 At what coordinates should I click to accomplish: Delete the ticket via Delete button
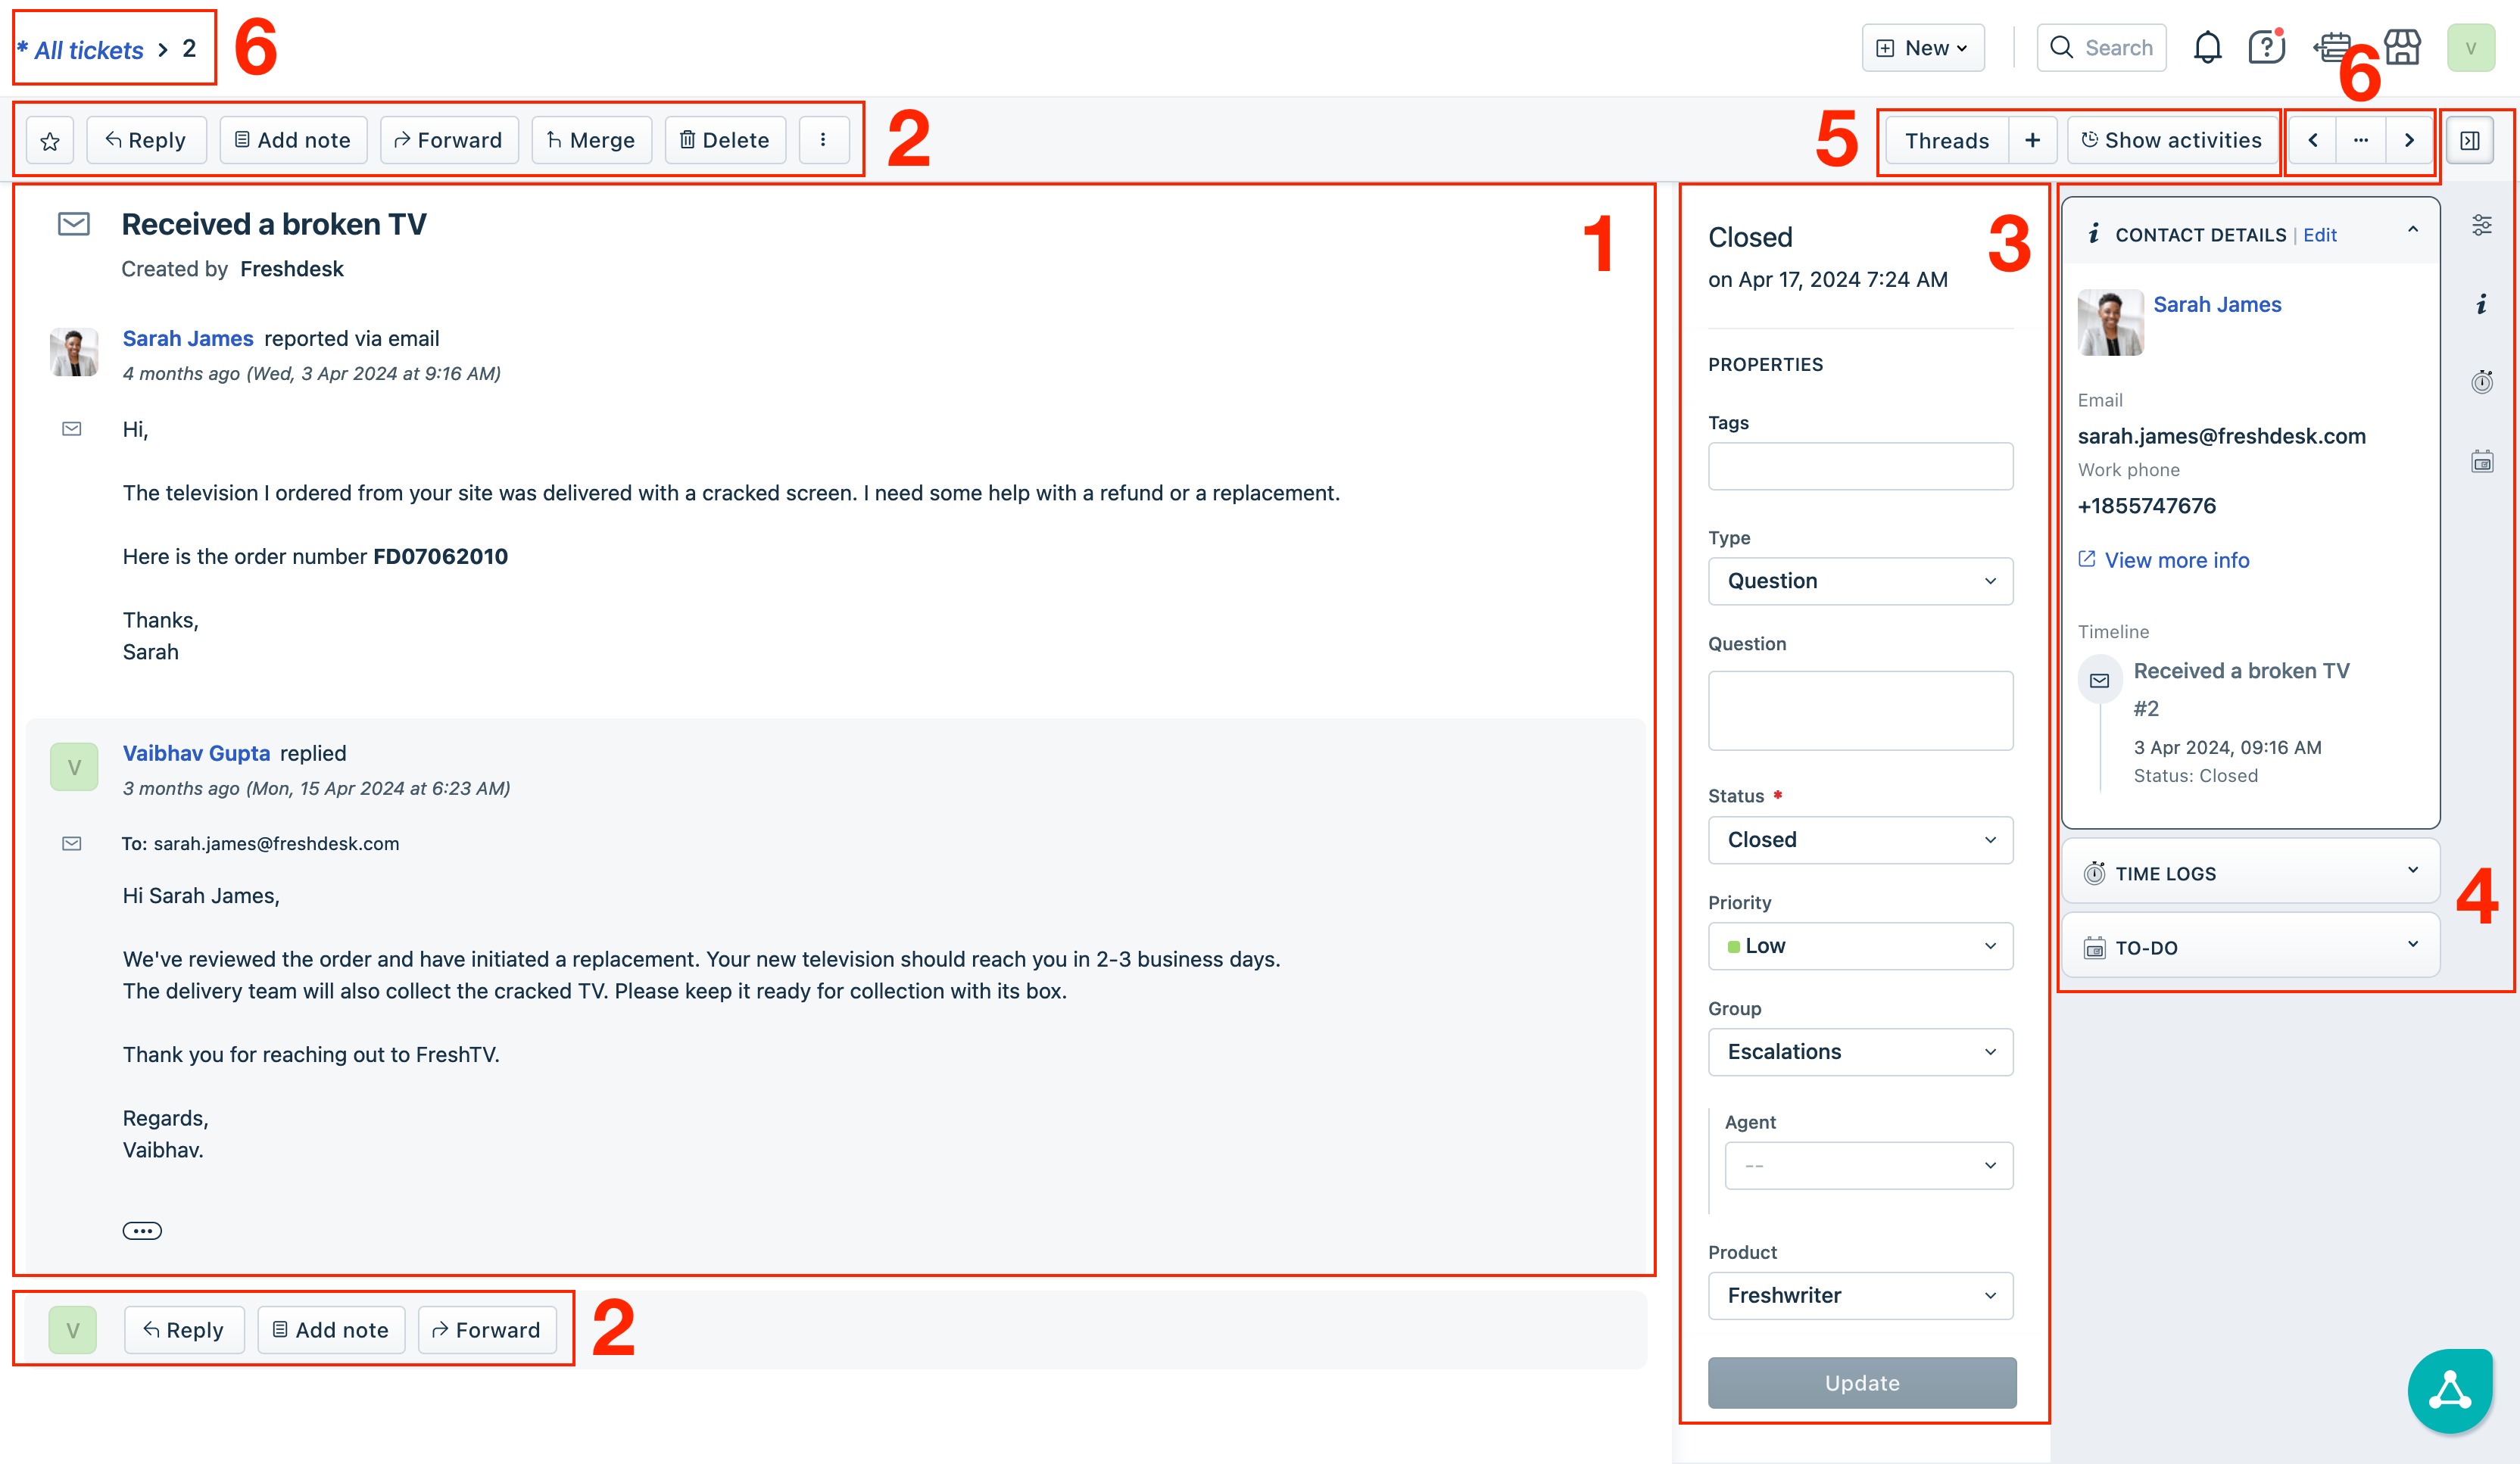(x=725, y=141)
